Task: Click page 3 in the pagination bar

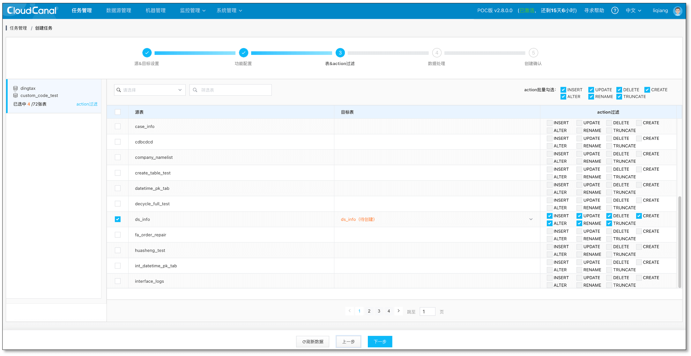Action: click(379, 311)
